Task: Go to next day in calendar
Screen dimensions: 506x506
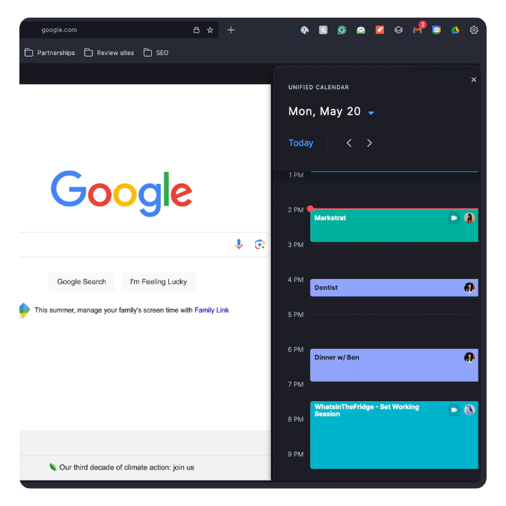Action: 369,143
